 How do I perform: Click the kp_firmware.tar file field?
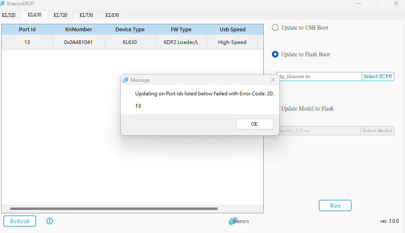[320, 76]
